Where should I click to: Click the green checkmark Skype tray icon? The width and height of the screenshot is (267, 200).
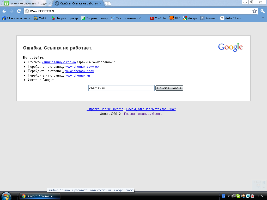(238, 196)
